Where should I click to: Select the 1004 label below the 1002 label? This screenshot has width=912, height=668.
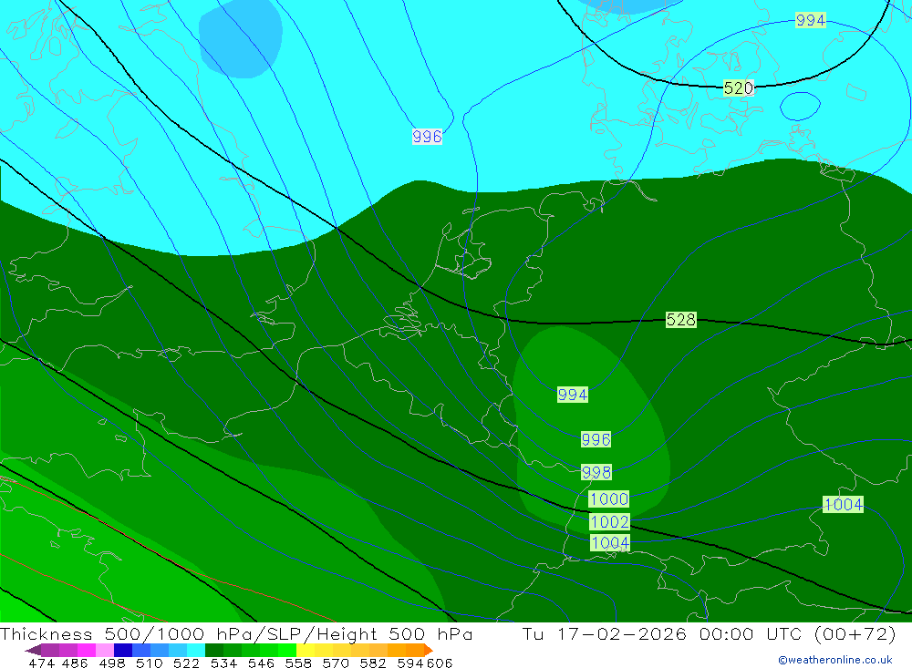click(610, 543)
